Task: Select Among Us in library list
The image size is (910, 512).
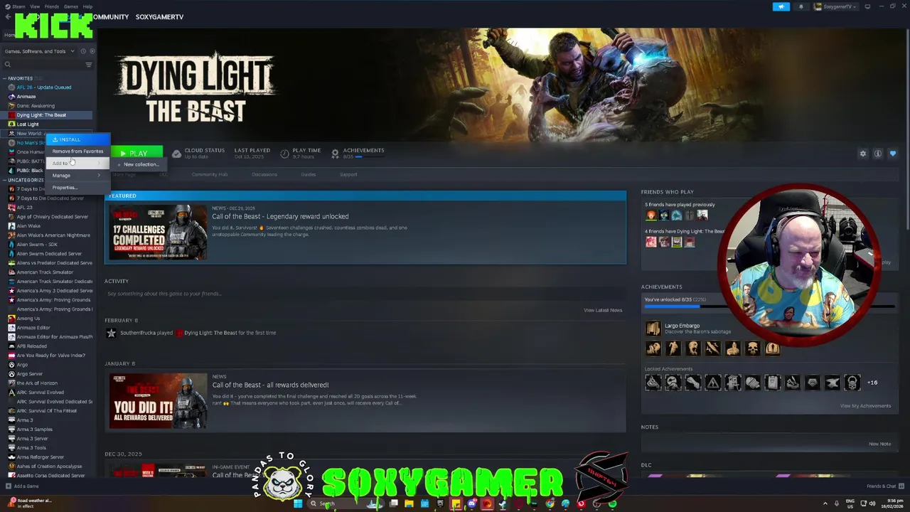Action: pos(28,319)
